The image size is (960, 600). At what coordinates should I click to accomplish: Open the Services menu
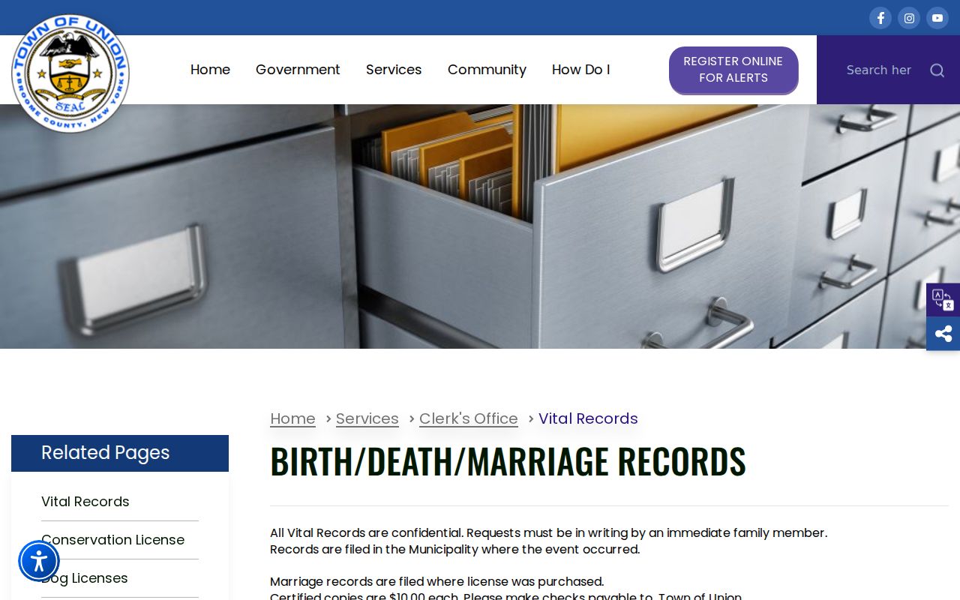click(394, 70)
